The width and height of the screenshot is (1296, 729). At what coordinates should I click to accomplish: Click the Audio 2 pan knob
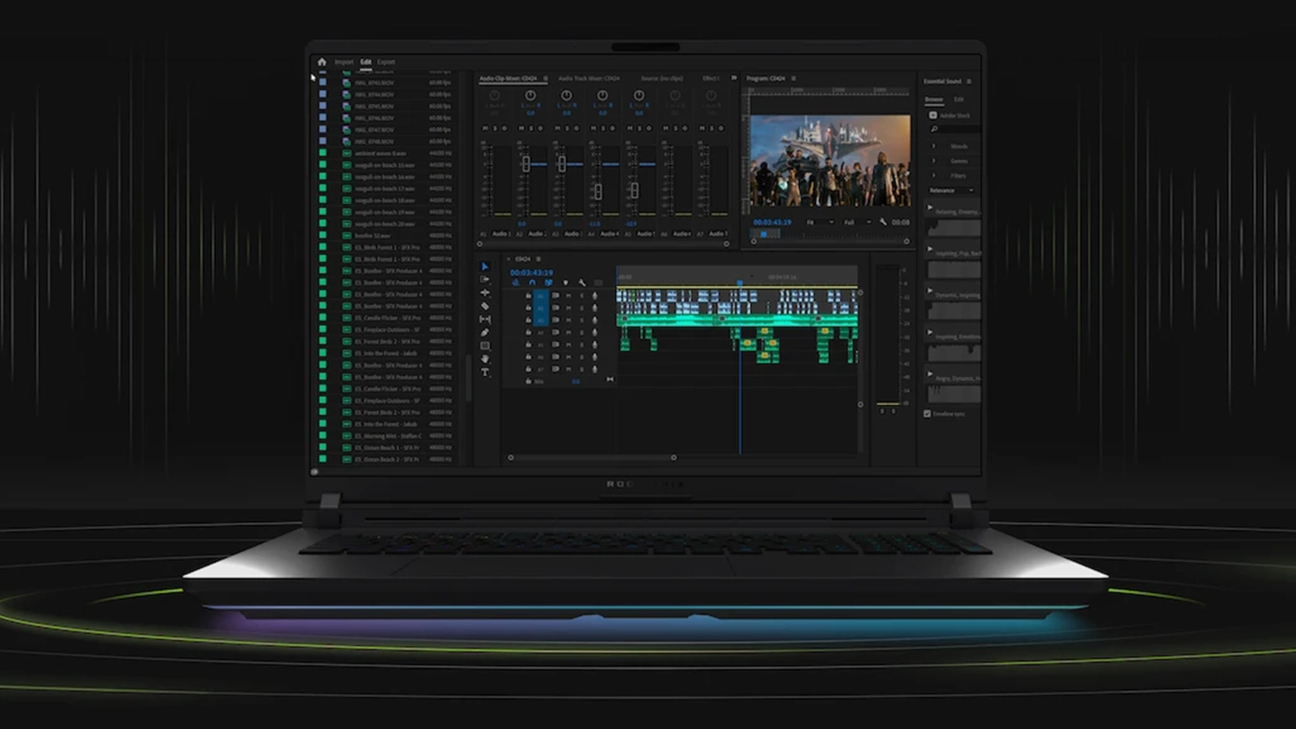[x=530, y=96]
